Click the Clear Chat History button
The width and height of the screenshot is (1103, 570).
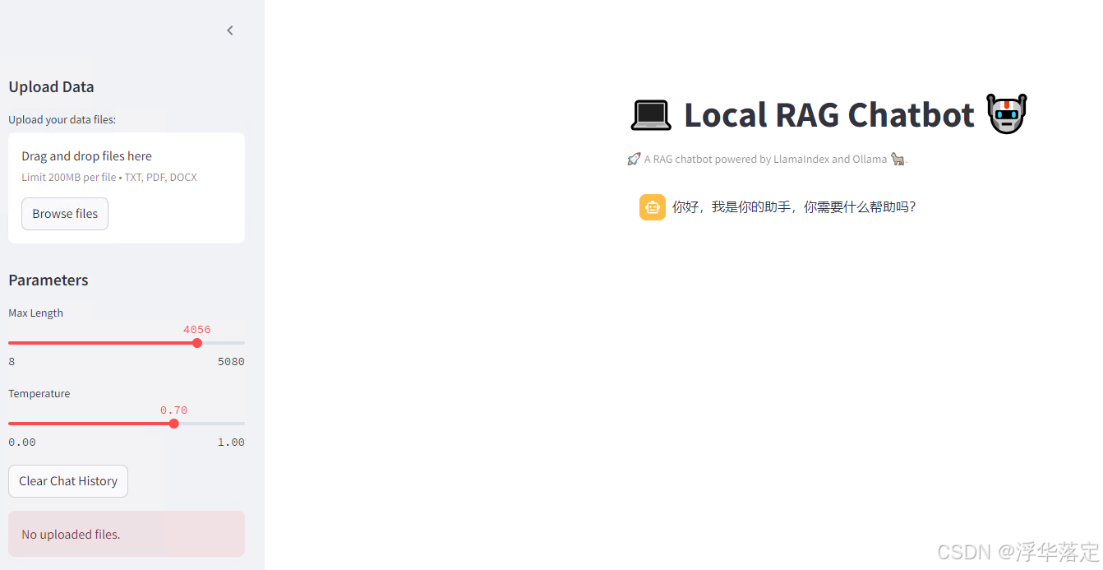point(68,481)
